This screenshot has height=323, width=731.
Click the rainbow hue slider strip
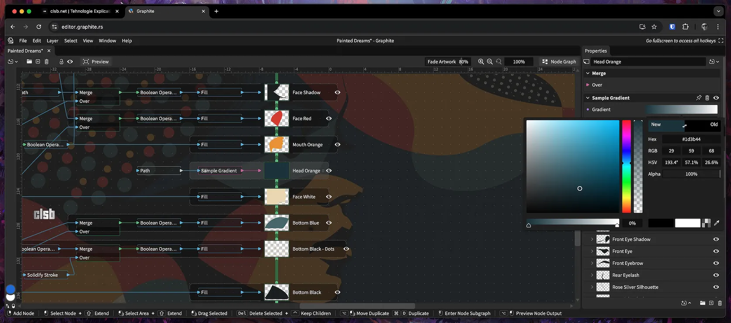pos(626,166)
